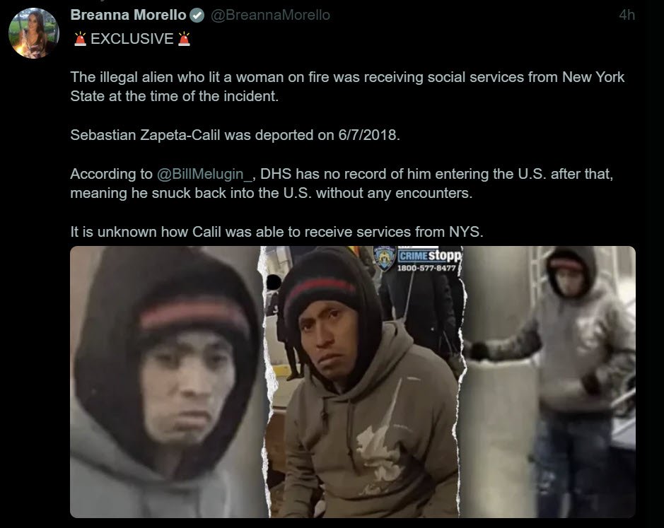This screenshot has height=528, width=664.
Task: Select the word EXCLUSIVE
Action: [132, 39]
